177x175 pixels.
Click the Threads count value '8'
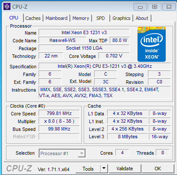tap(163, 153)
